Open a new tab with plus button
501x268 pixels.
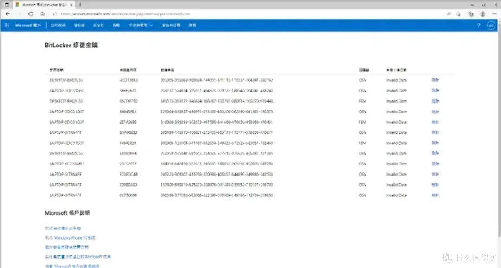pos(80,5)
